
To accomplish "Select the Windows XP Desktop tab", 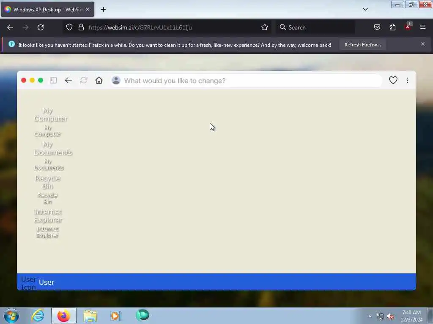I will point(47,9).
